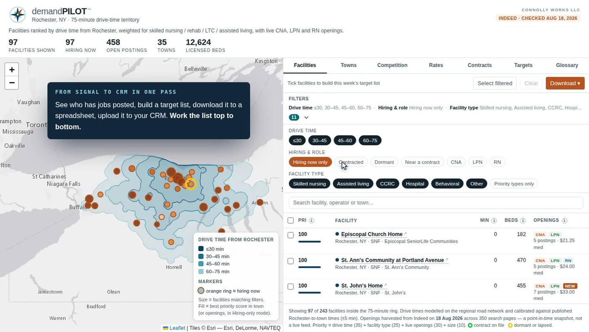Open the BEDS column info icon
This screenshot has width=589, height=332.
pyautogui.click(x=523, y=220)
